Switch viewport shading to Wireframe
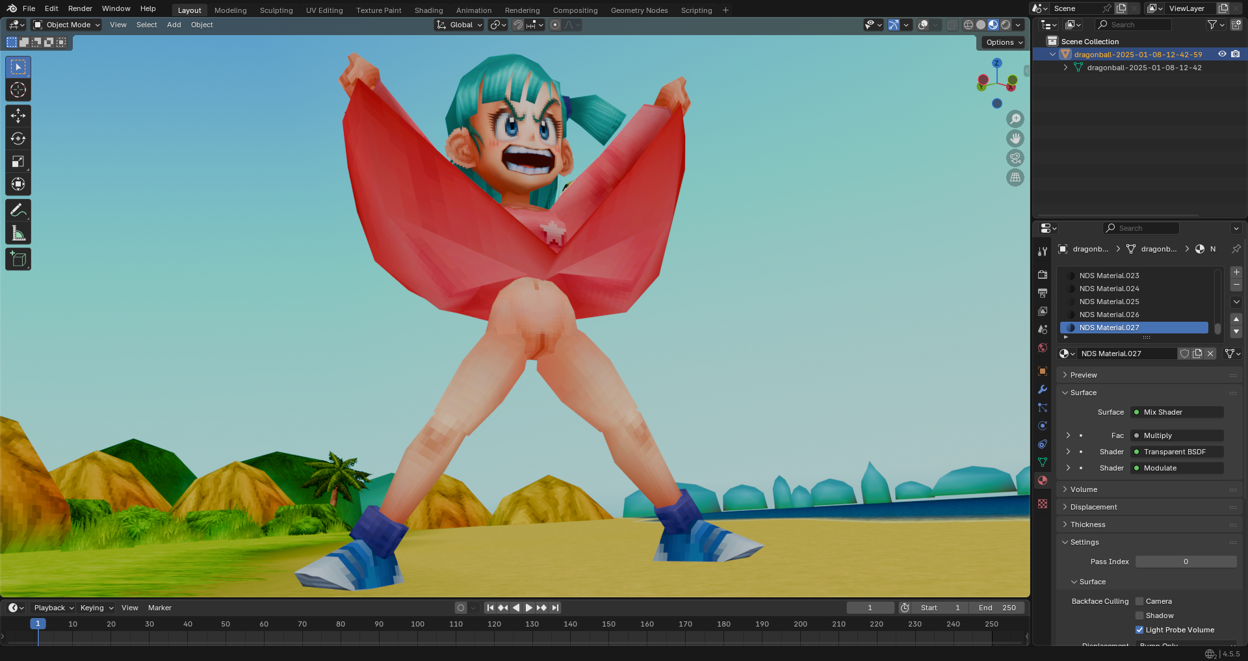Screen dimensions: 1248x661 coord(968,25)
